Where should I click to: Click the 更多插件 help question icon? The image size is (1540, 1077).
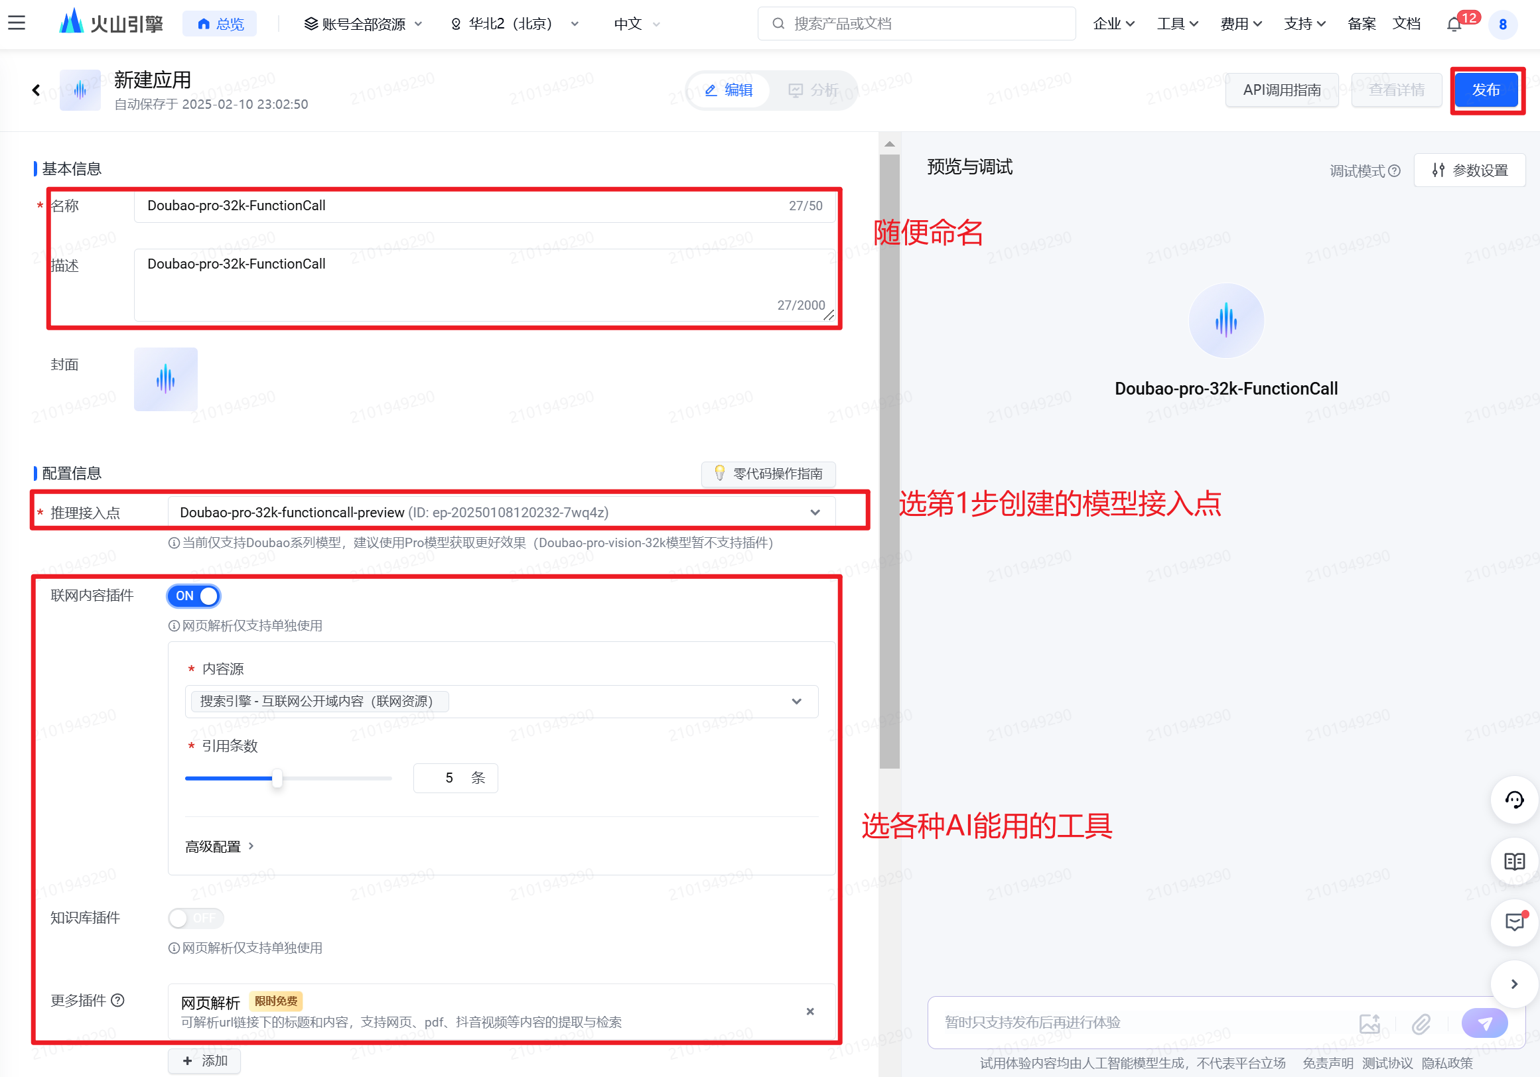118,1000
